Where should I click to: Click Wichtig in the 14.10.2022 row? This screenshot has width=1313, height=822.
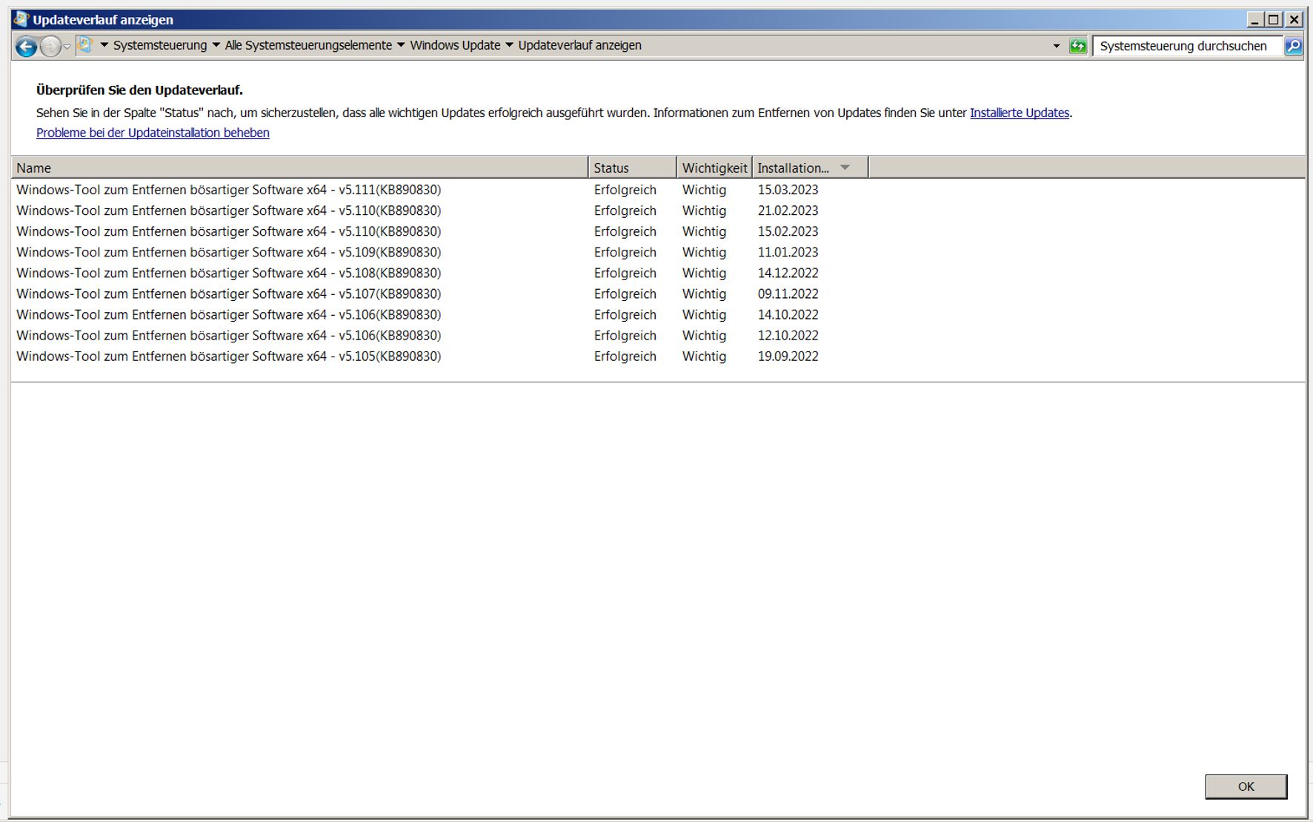[x=704, y=314]
